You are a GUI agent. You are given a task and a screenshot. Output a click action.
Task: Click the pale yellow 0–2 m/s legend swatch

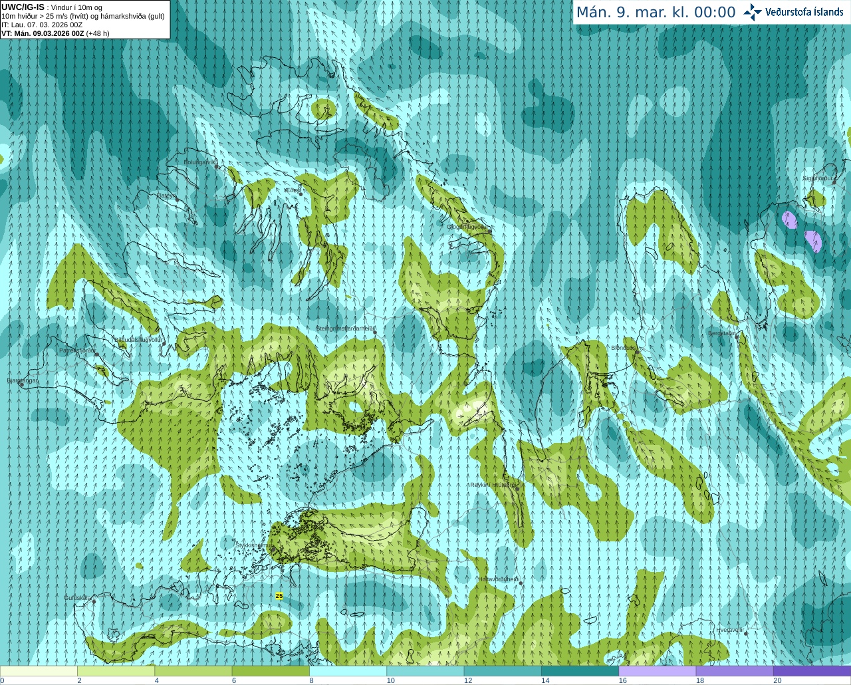(x=39, y=671)
